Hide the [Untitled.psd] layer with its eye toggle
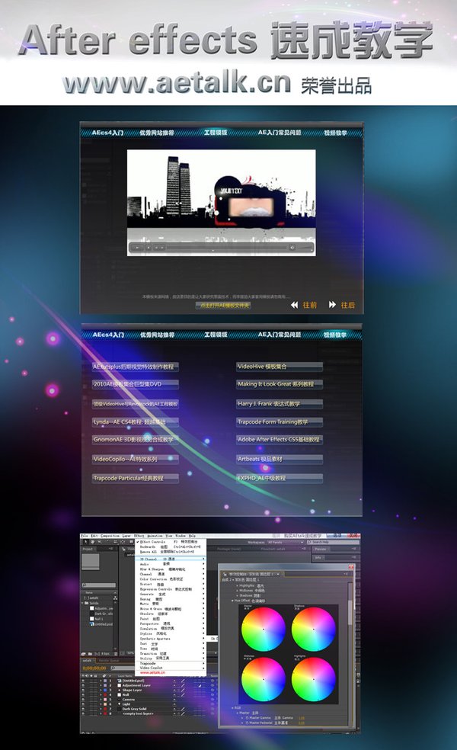Viewport: 457px width, 750px height. (x=83, y=681)
